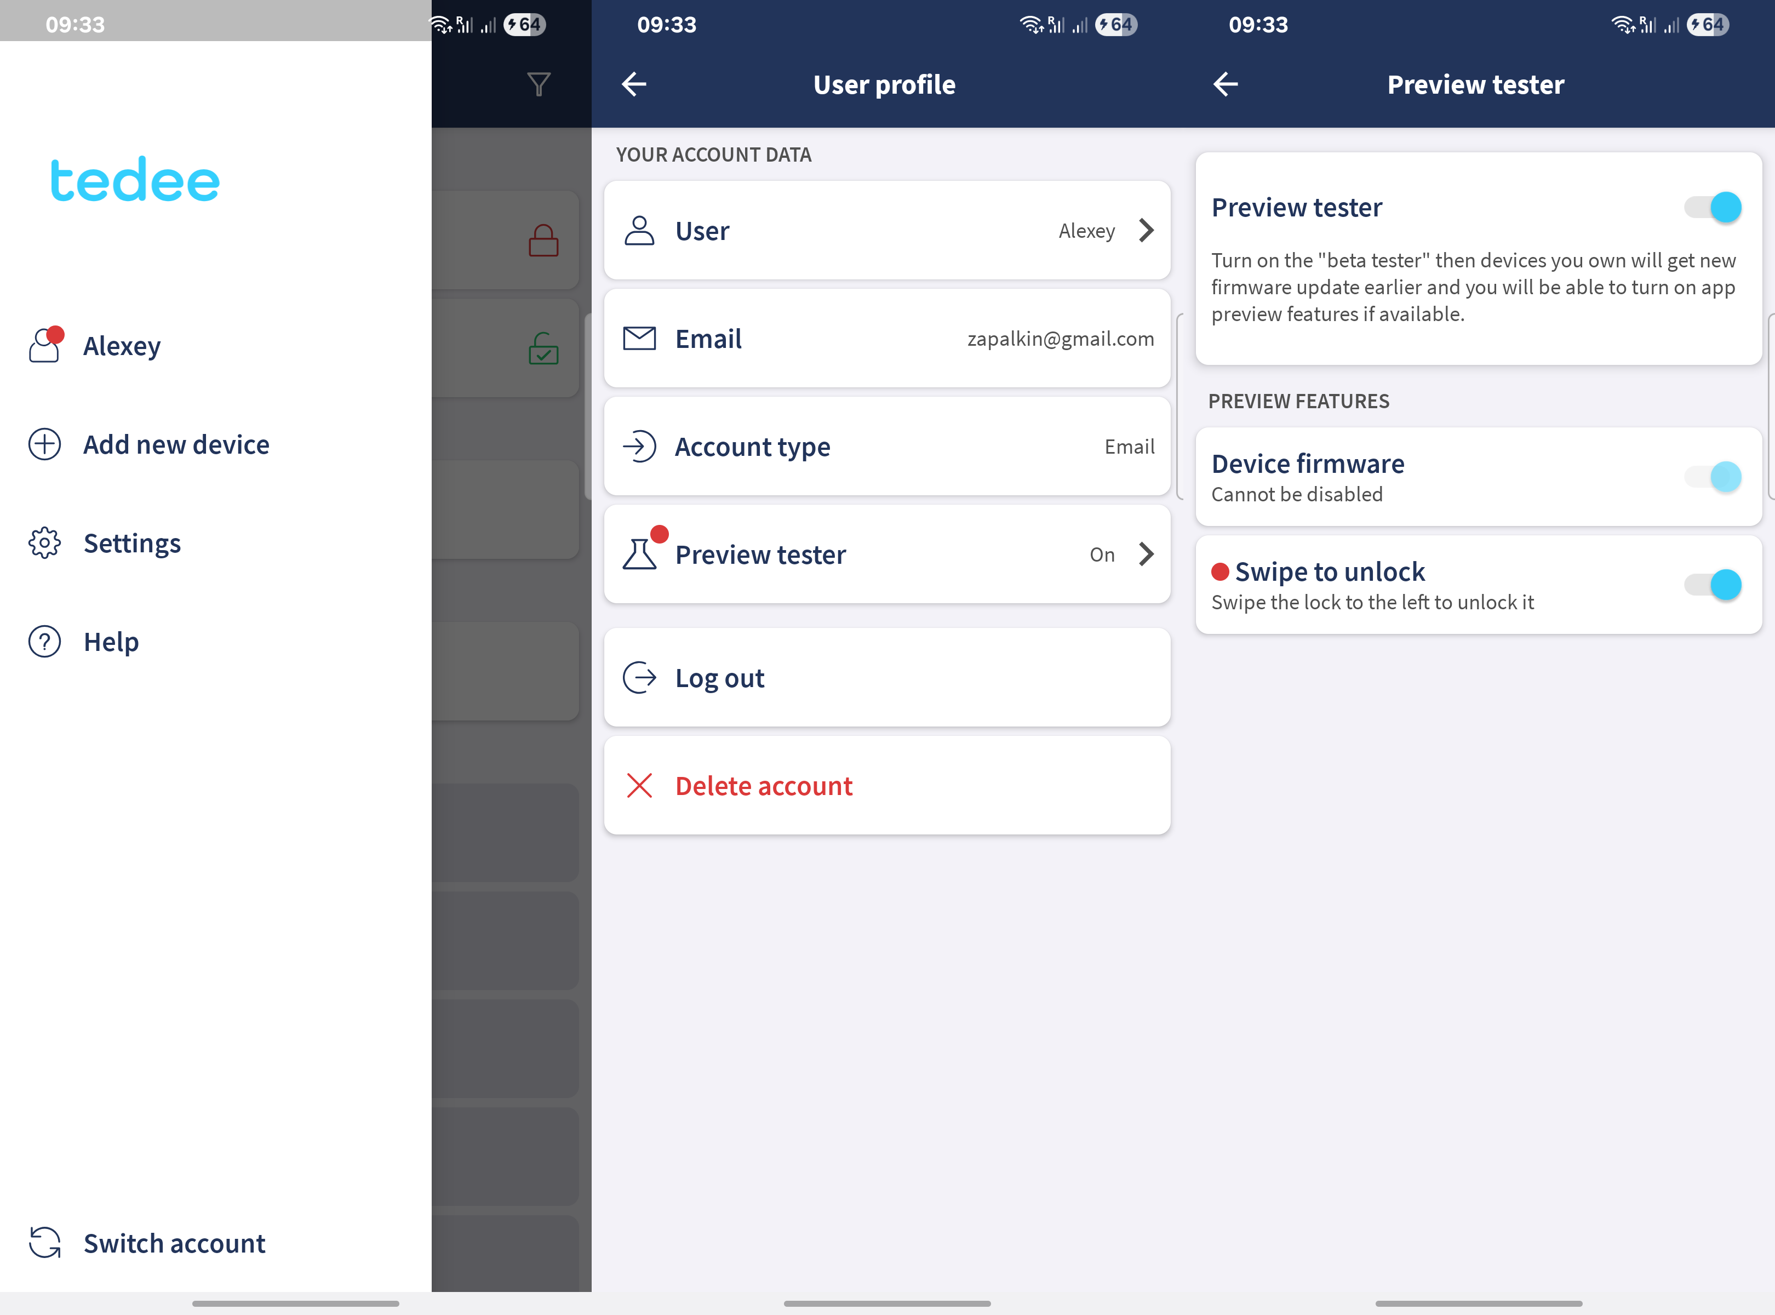This screenshot has height=1315, width=1775.
Task: Tap the Add new device plus icon
Action: click(44, 444)
